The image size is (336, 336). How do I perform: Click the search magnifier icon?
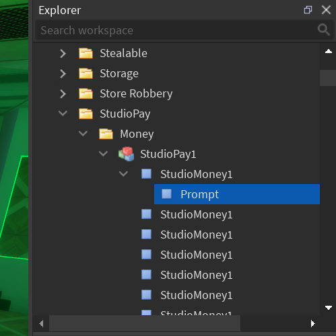point(324,30)
